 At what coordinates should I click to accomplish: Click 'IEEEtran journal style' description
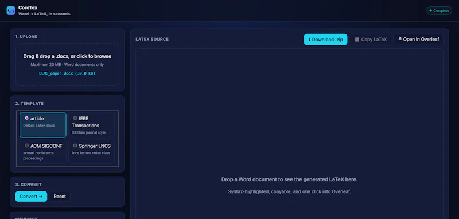point(89,132)
